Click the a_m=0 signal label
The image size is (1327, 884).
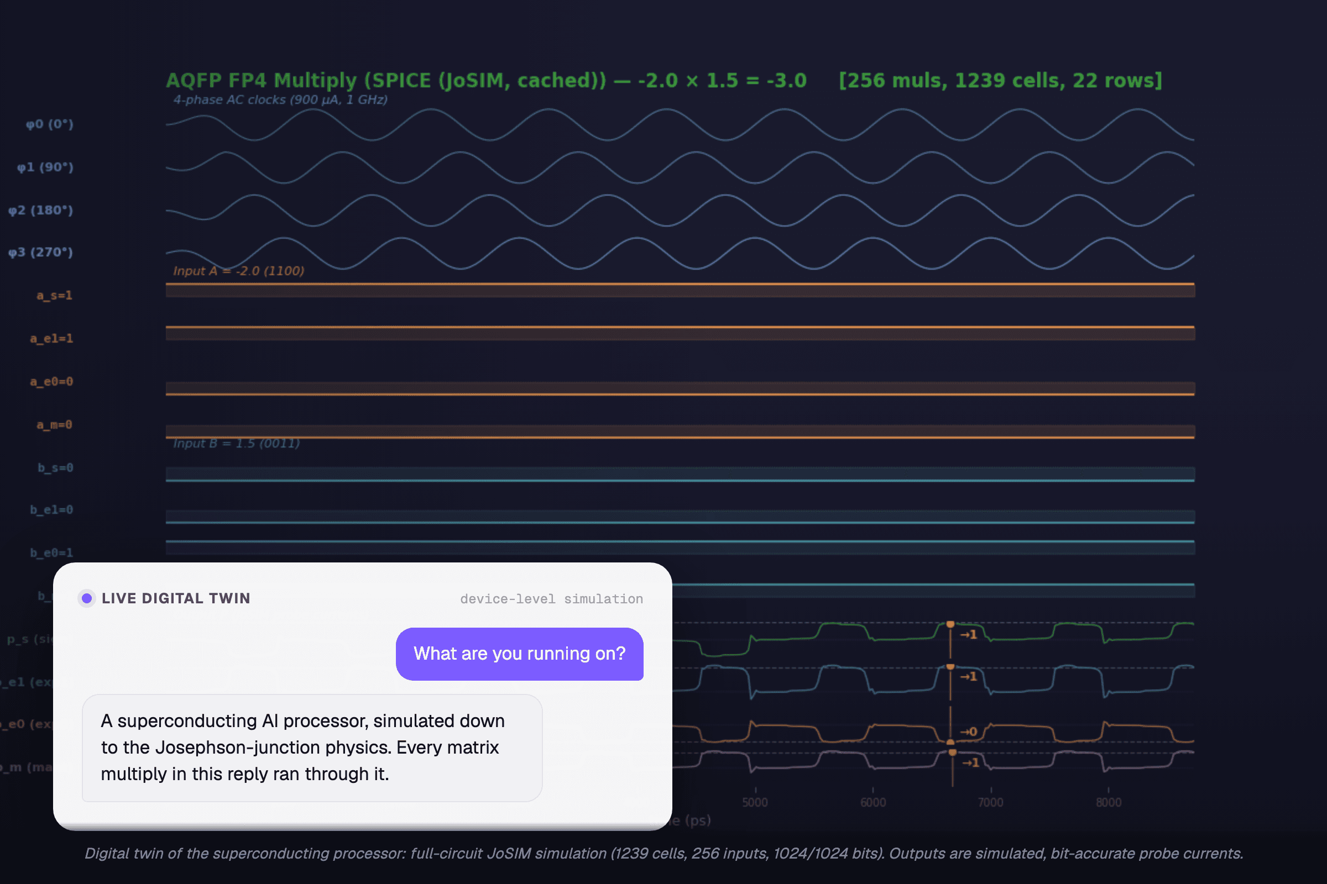coord(55,425)
